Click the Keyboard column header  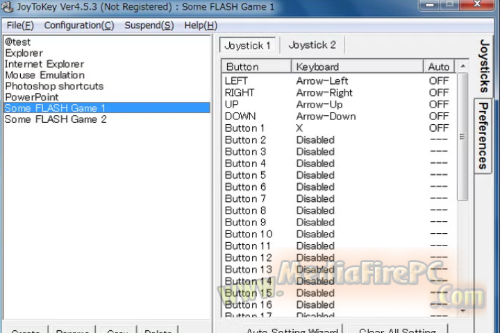357,67
